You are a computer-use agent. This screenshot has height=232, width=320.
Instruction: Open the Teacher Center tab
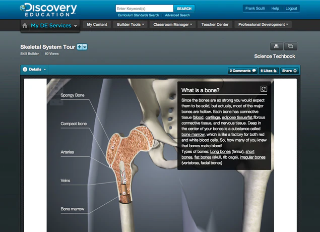pyautogui.click(x=215, y=25)
